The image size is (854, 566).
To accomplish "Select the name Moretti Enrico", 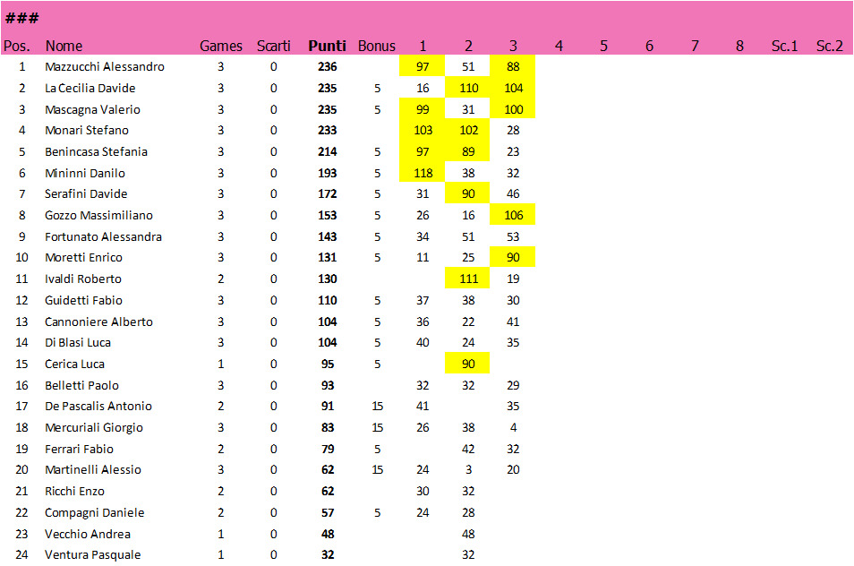I will click(83, 257).
